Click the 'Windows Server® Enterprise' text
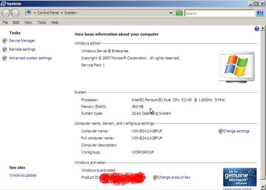Image resolution: width=266 pixels, height=190 pixels. coord(105,51)
